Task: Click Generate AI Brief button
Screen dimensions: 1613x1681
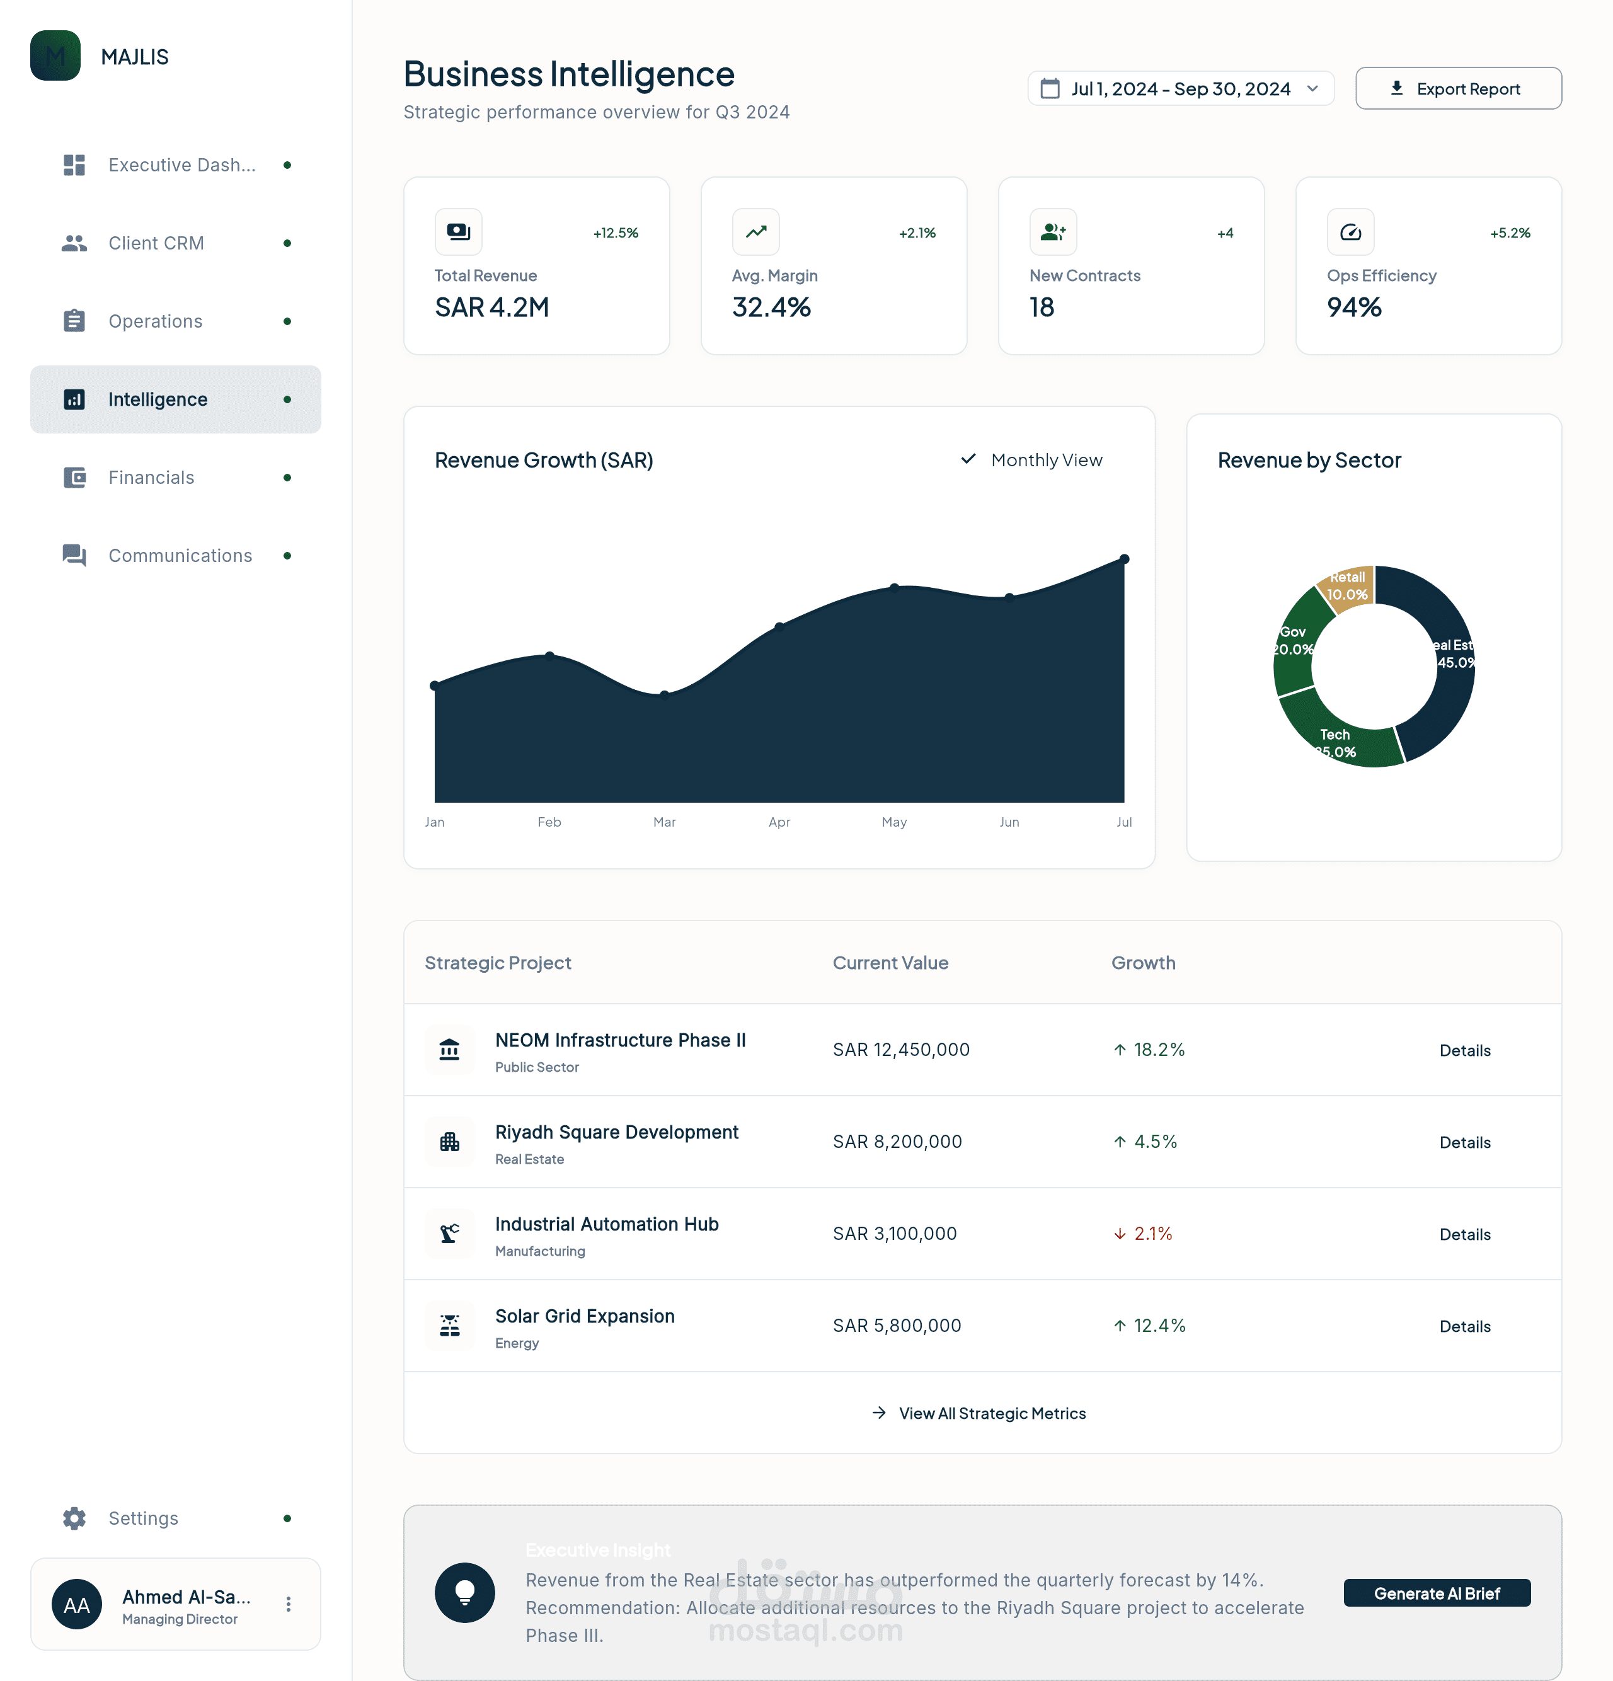Action: 1437,1593
